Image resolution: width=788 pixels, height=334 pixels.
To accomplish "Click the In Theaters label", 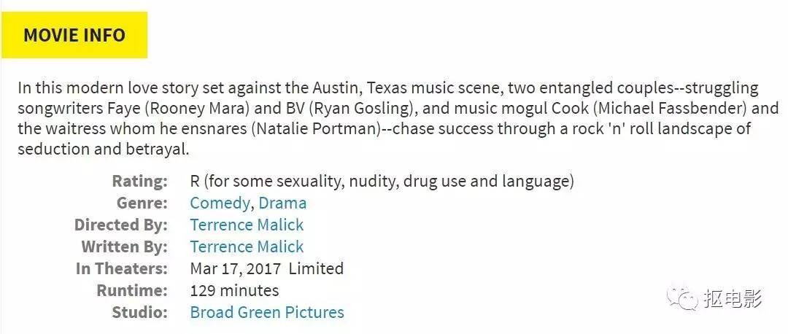I will click(121, 268).
